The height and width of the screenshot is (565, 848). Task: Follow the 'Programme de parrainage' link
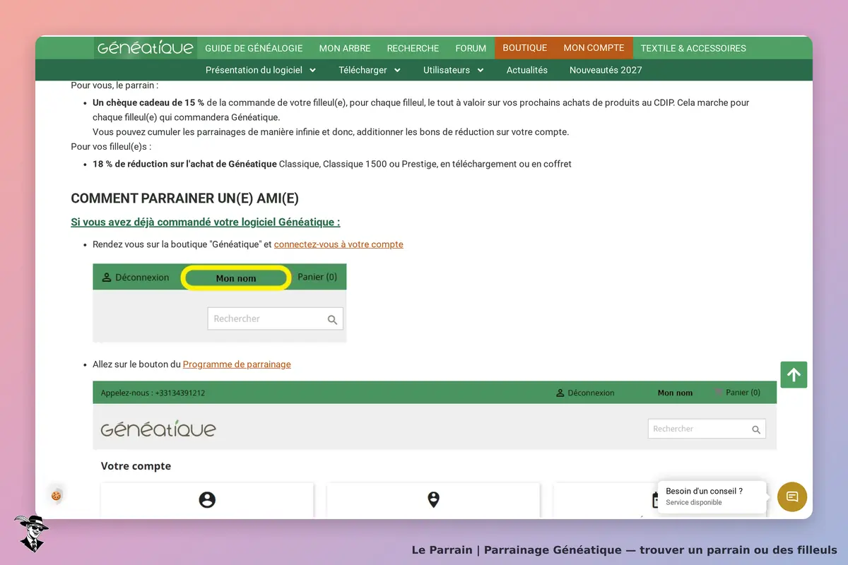point(237,364)
